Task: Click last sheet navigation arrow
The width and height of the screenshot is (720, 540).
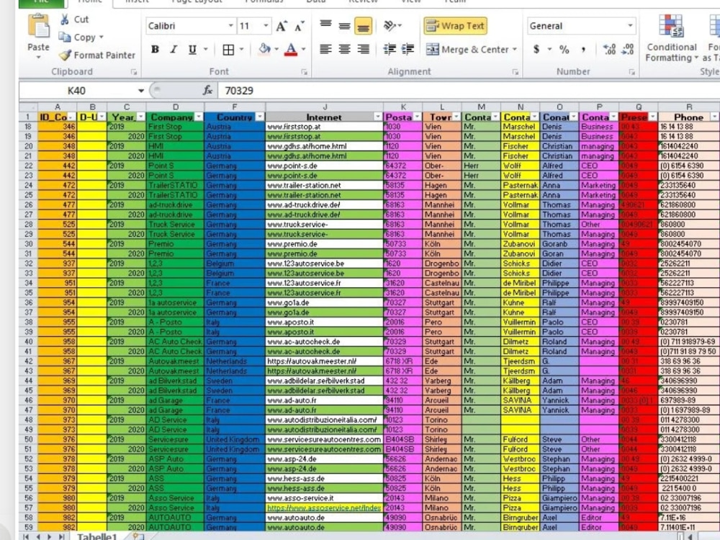Action: coord(60,536)
